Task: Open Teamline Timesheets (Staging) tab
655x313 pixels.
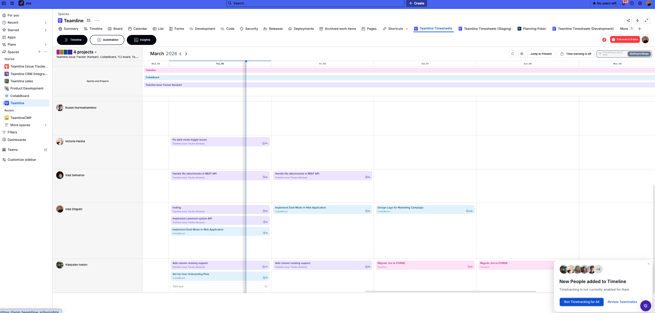Action: point(485,29)
